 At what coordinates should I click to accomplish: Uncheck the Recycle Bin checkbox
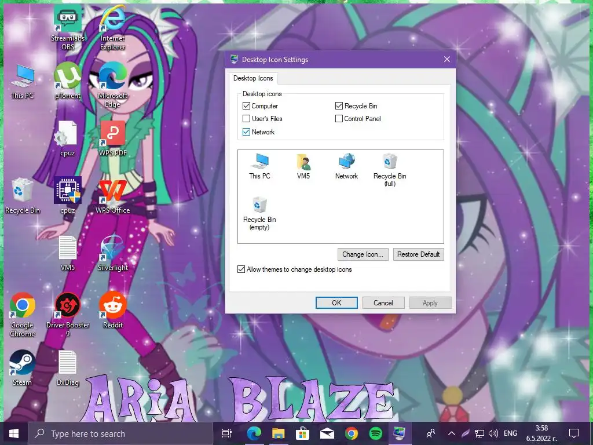(x=339, y=105)
